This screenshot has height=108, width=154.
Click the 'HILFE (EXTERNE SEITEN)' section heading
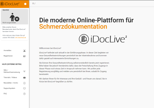click(12, 64)
